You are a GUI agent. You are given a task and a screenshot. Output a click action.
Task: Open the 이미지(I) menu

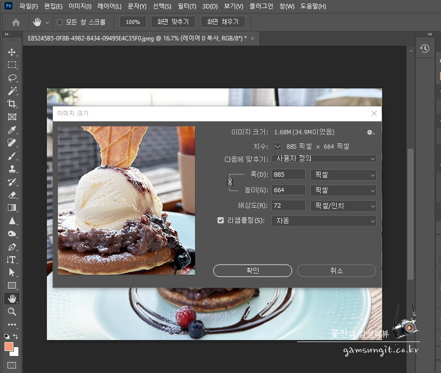coord(80,6)
